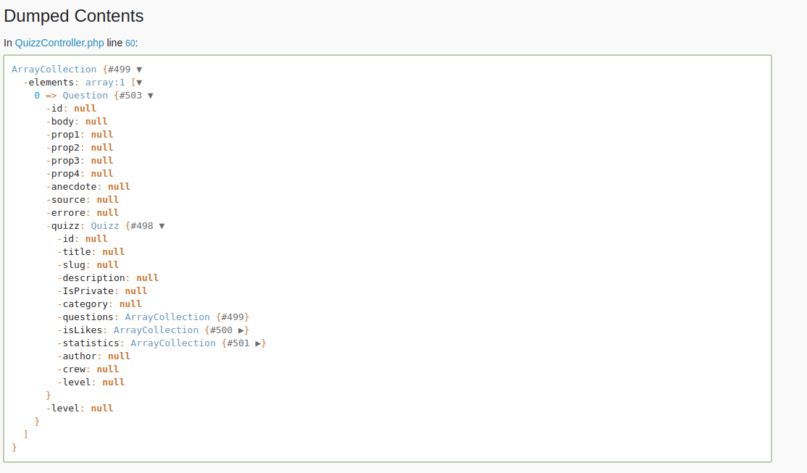Click the questions property label

coord(88,317)
